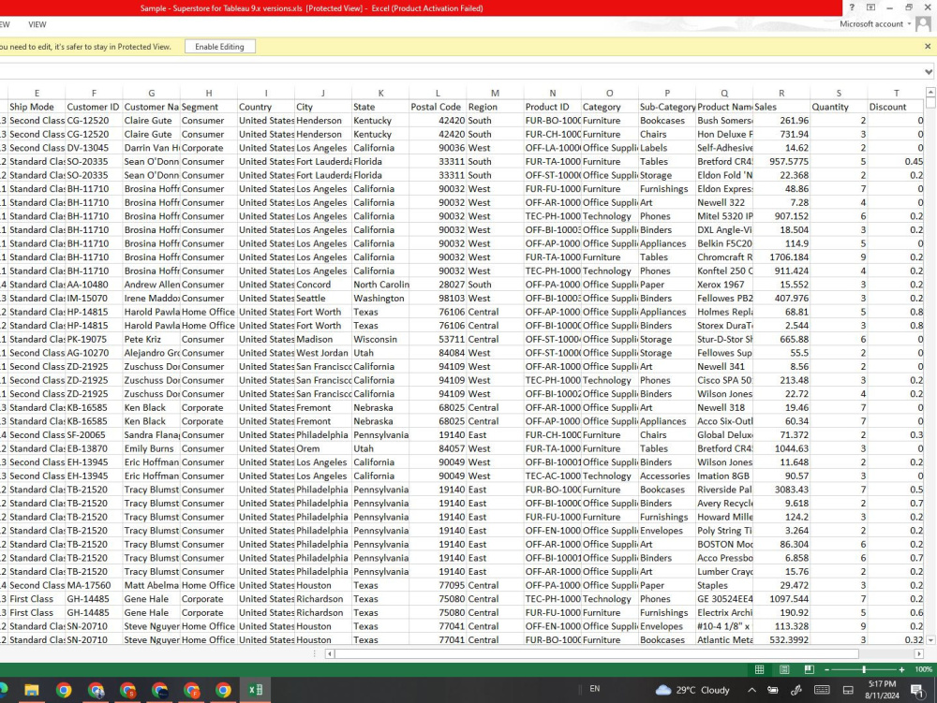937x703 pixels.
Task: Open the 29°C Cloudy weather widget
Action: [x=692, y=690]
